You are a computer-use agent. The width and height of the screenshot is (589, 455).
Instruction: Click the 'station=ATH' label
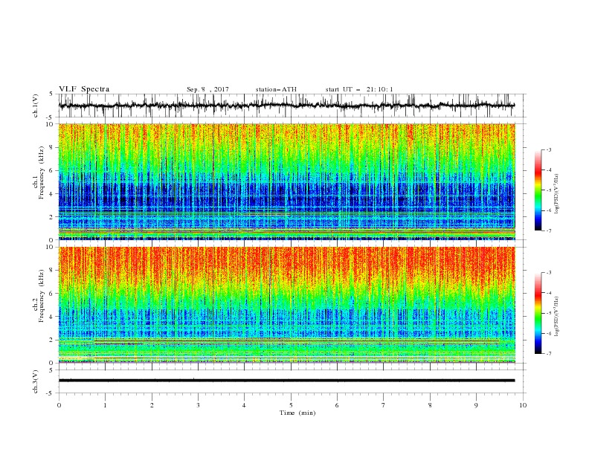276,89
